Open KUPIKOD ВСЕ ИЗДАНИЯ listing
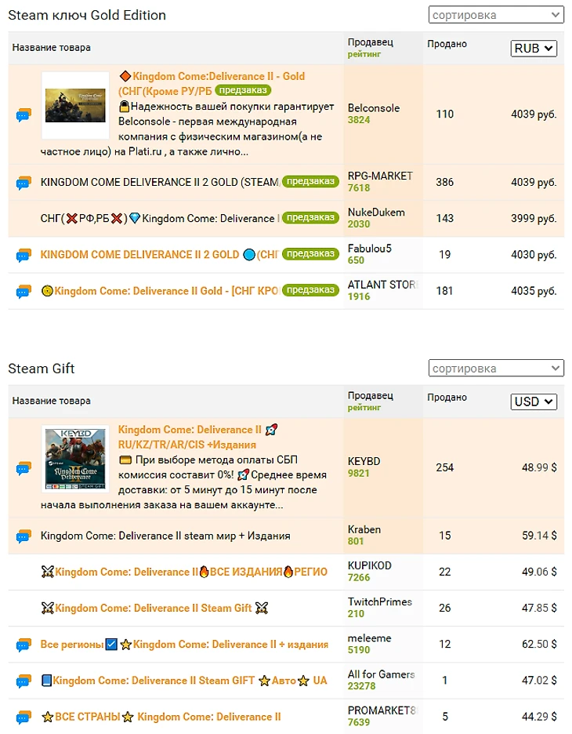The width and height of the screenshot is (572, 734). [184, 572]
